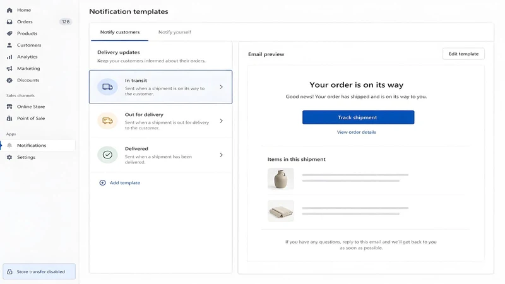The image size is (505, 284).
Task: Switch to the Notify customers tab
Action: [120, 32]
